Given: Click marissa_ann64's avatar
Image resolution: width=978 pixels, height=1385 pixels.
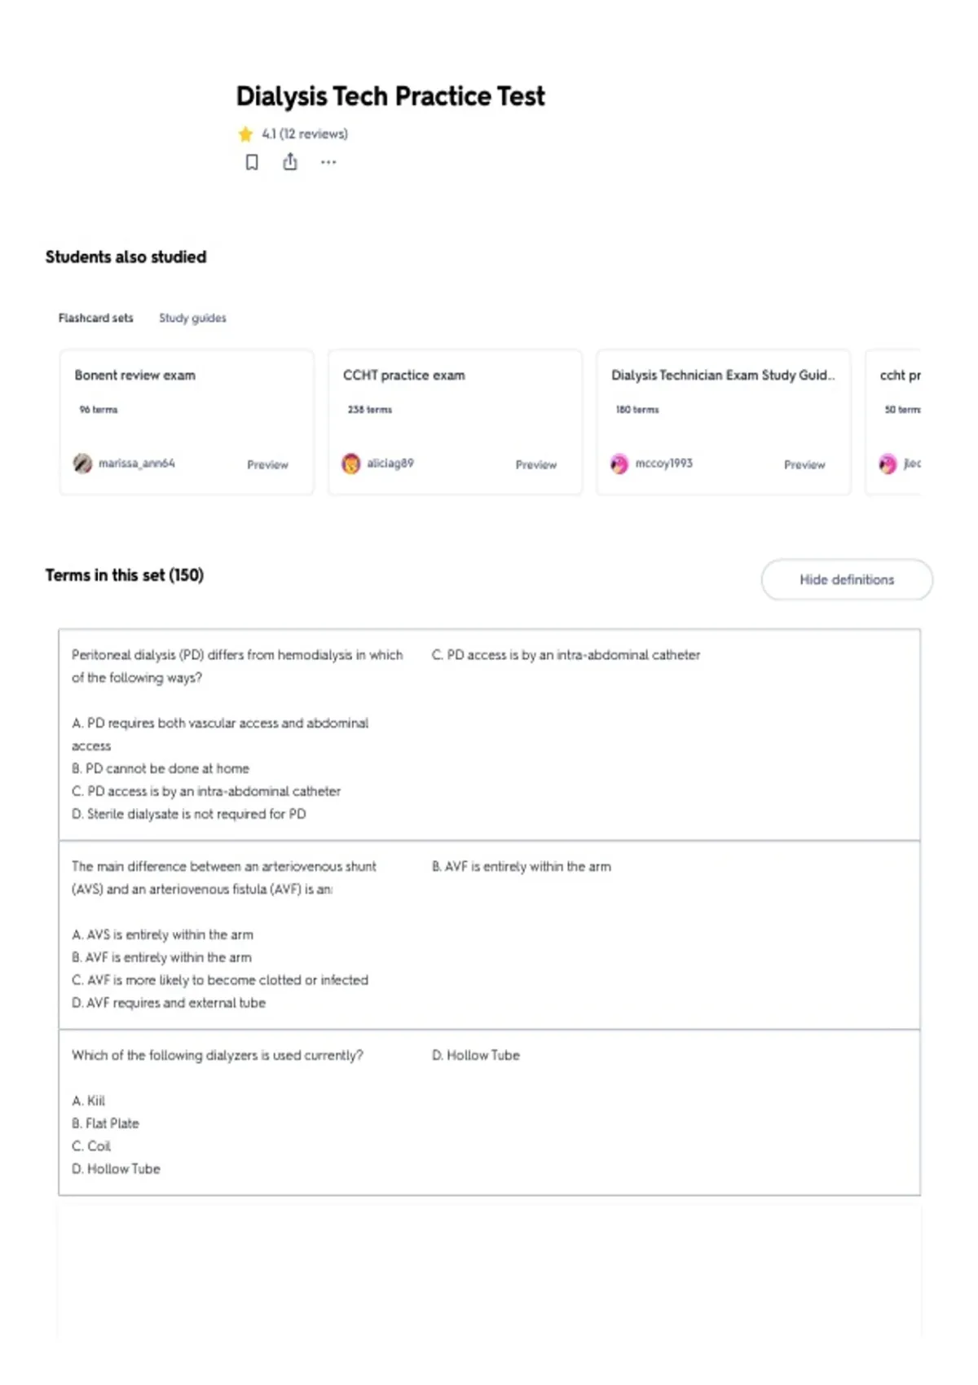Looking at the screenshot, I should tap(82, 464).
